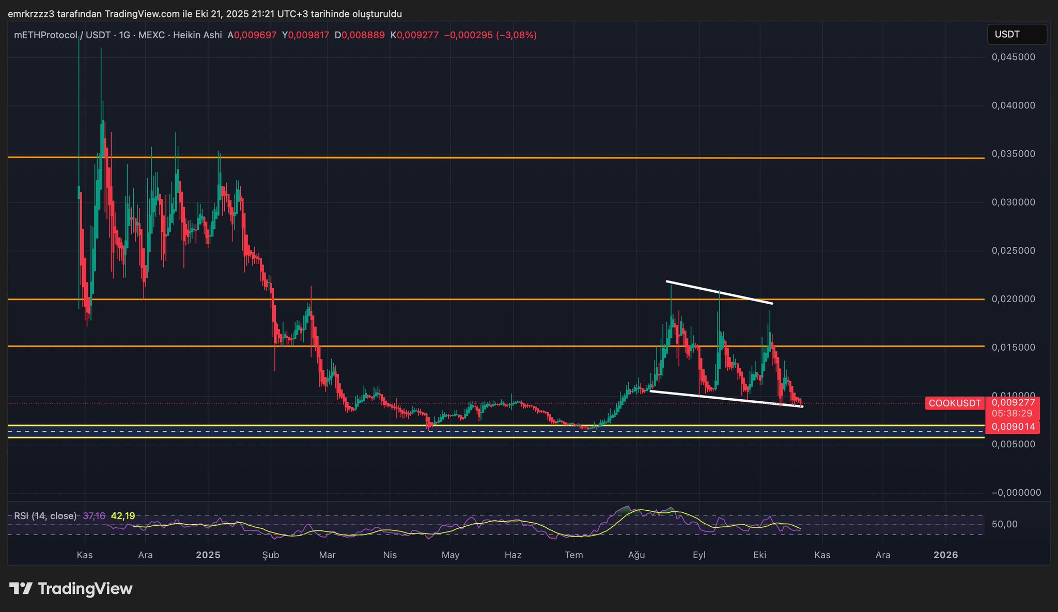Click the 50,00 RSI scale label
Screen dimensions: 1058x612
(x=1004, y=525)
